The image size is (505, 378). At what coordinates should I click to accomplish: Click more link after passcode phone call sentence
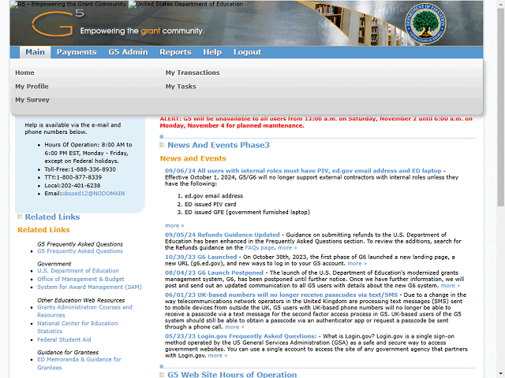click(234, 328)
